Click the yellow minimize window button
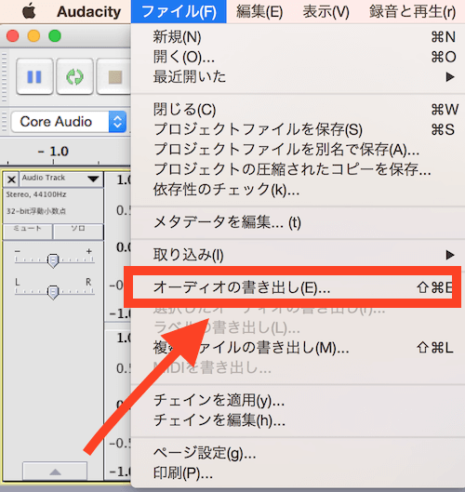This screenshot has height=492, width=465. pyautogui.click(x=33, y=36)
